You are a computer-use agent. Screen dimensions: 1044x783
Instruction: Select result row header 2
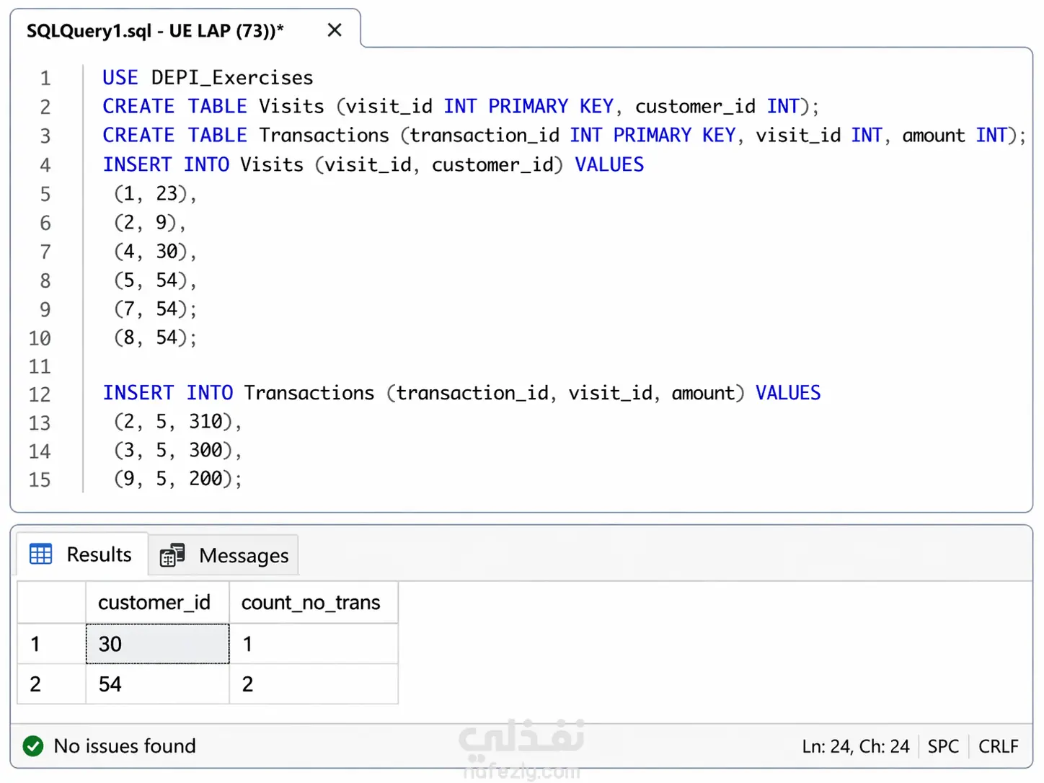pyautogui.click(x=51, y=684)
